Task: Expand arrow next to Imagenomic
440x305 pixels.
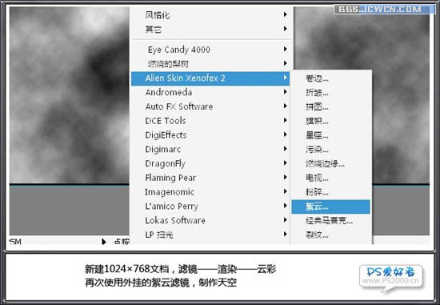Action: [x=285, y=191]
